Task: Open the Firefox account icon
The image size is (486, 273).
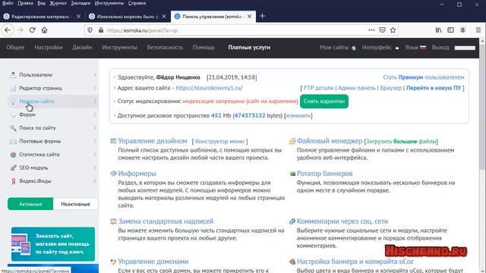Action: point(462,30)
